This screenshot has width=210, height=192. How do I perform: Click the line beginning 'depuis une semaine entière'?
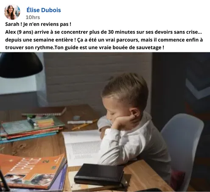(x=104, y=40)
